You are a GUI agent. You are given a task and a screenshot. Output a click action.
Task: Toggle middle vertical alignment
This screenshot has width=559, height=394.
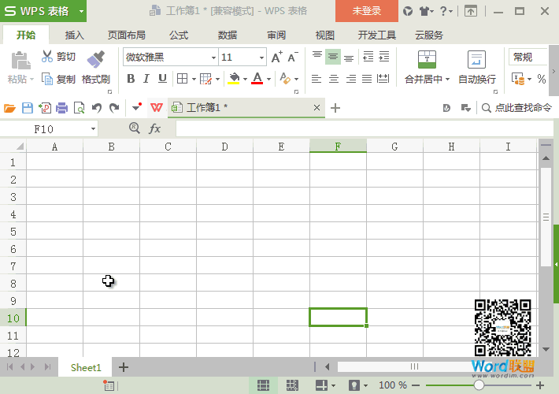pyautogui.click(x=333, y=57)
